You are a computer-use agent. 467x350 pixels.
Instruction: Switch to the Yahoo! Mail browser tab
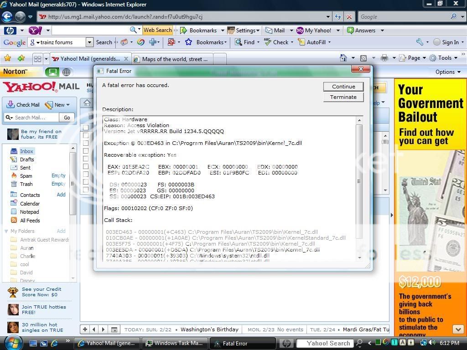(x=90, y=59)
